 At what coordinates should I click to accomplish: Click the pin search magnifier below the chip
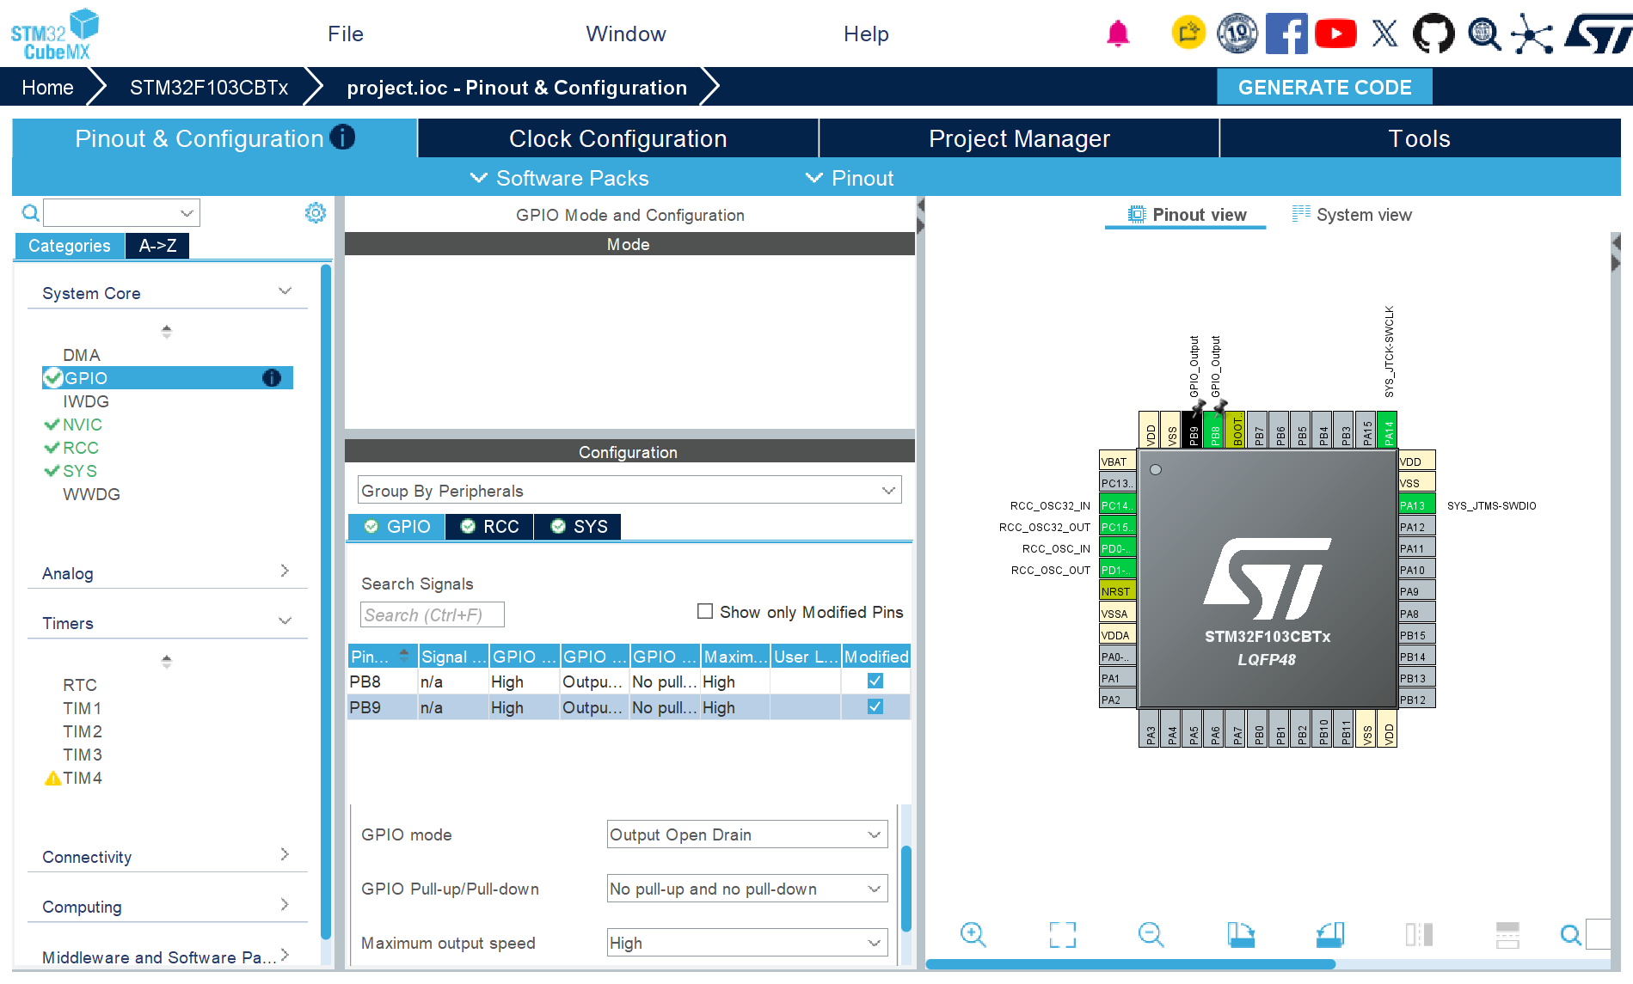pos(1570,934)
